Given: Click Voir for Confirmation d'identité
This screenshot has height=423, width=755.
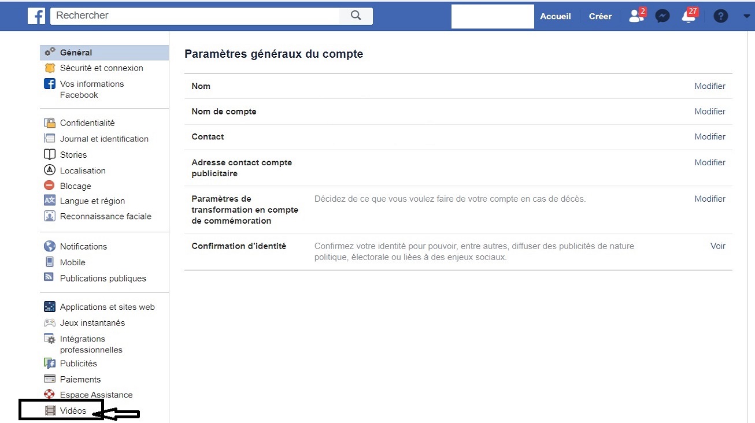Looking at the screenshot, I should (x=718, y=246).
